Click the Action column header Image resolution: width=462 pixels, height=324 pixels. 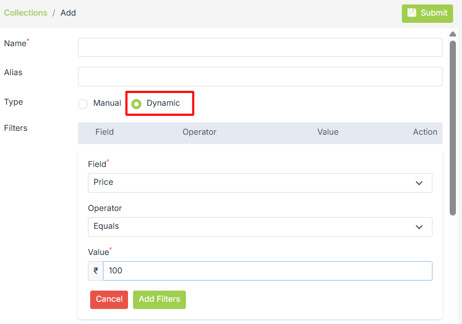pos(425,132)
